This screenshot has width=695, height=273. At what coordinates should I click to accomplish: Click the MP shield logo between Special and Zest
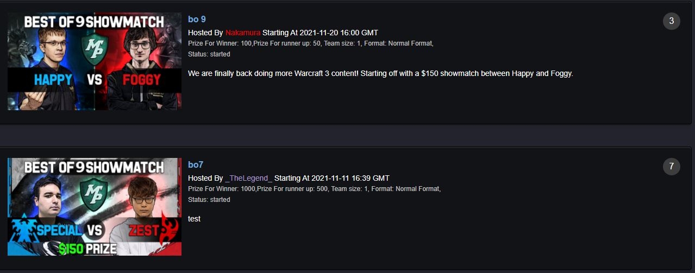coord(94,195)
